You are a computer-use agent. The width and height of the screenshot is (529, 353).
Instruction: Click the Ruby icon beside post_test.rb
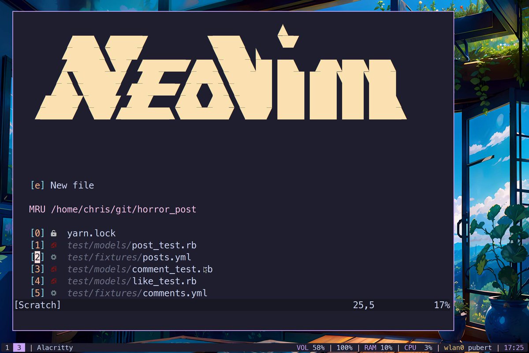[x=53, y=245]
